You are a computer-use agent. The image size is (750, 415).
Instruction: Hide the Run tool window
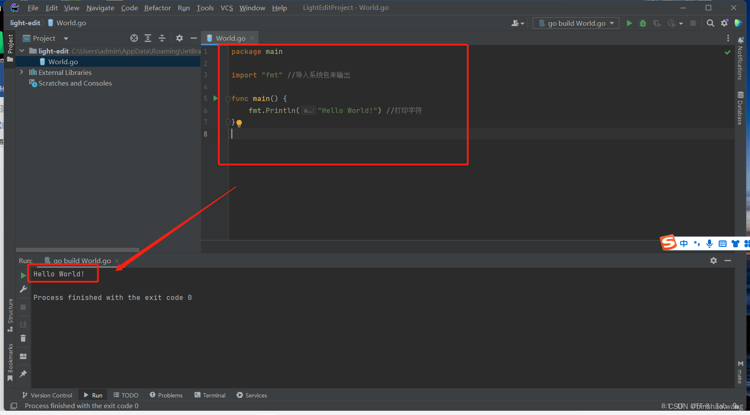click(x=728, y=261)
